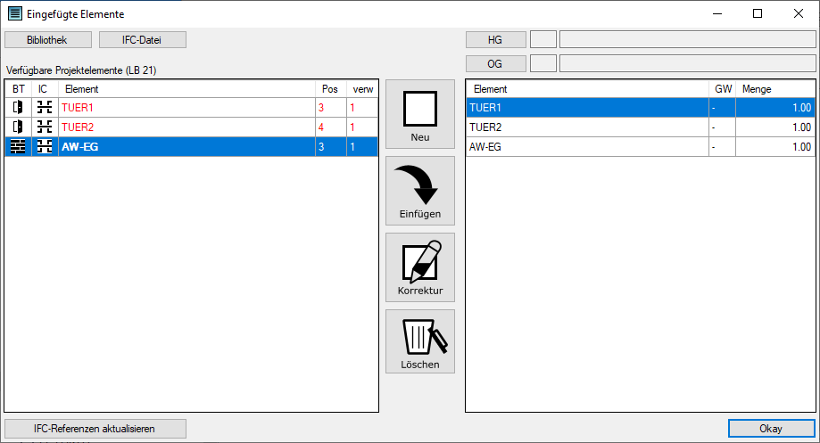The width and height of the screenshot is (820, 443).
Task: Click the GW column header
Action: 722,89
